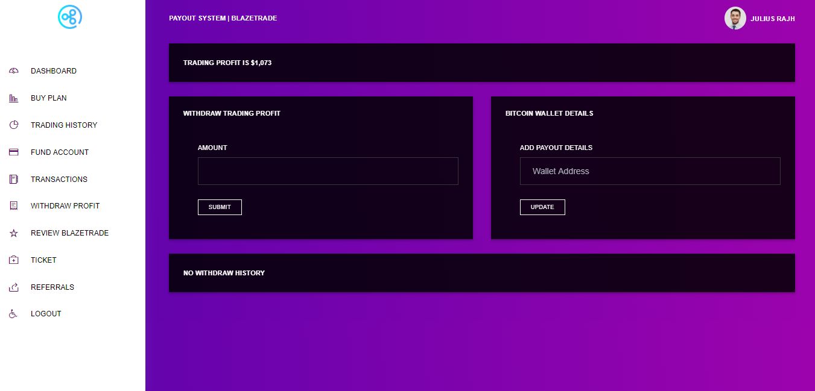
Task: Click the Trading Profit is $1,073 text
Action: click(x=227, y=63)
